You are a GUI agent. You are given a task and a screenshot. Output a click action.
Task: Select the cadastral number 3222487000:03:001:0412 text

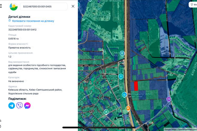(22, 30)
